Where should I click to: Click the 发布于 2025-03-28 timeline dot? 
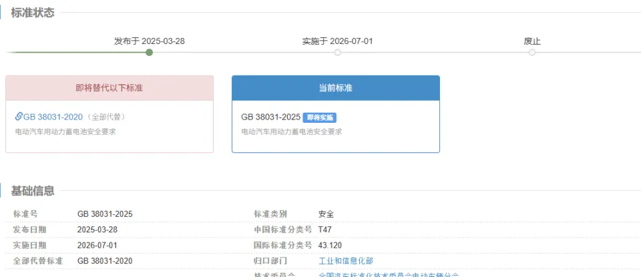point(149,52)
